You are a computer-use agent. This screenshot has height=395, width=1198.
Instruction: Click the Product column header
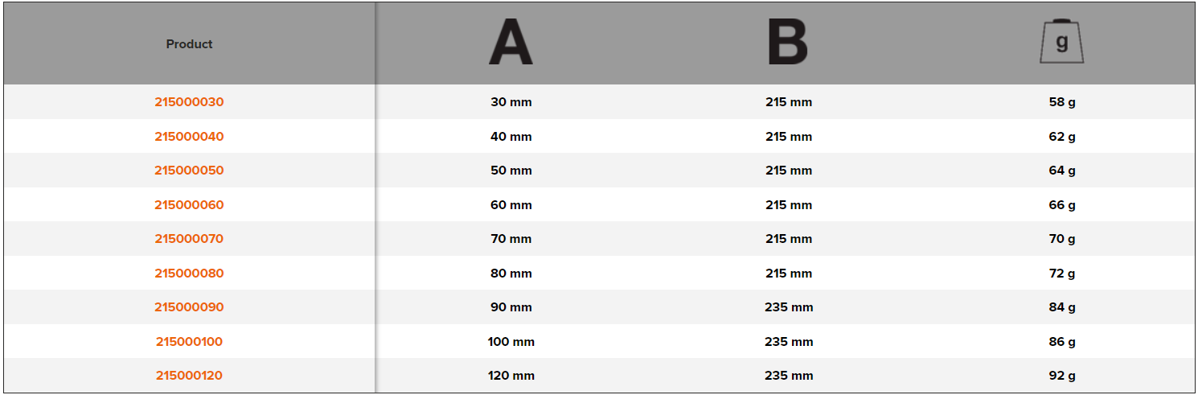tap(189, 44)
